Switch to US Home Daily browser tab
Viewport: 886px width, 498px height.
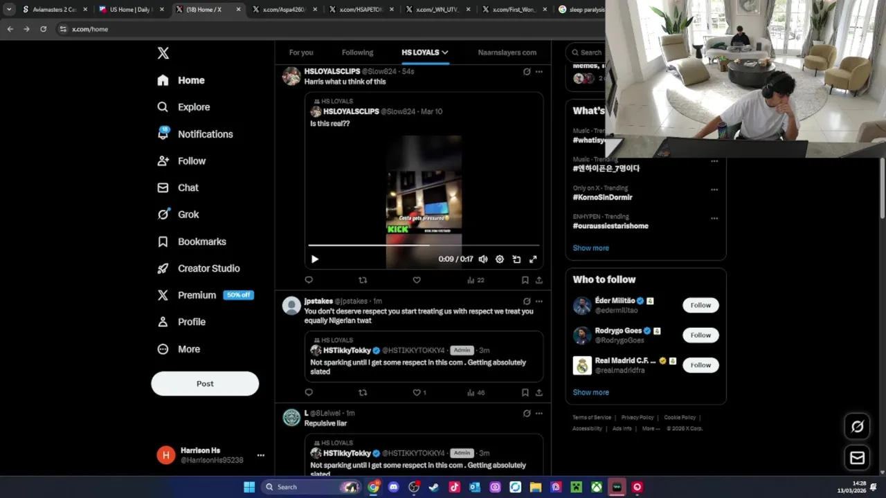131,10
